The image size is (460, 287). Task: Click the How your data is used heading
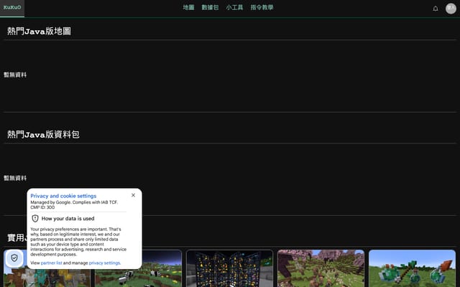[68, 218]
